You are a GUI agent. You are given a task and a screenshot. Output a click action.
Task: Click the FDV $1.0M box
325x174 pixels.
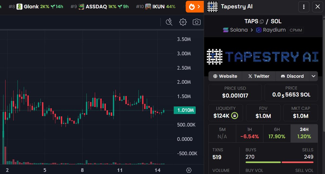coord(263,113)
